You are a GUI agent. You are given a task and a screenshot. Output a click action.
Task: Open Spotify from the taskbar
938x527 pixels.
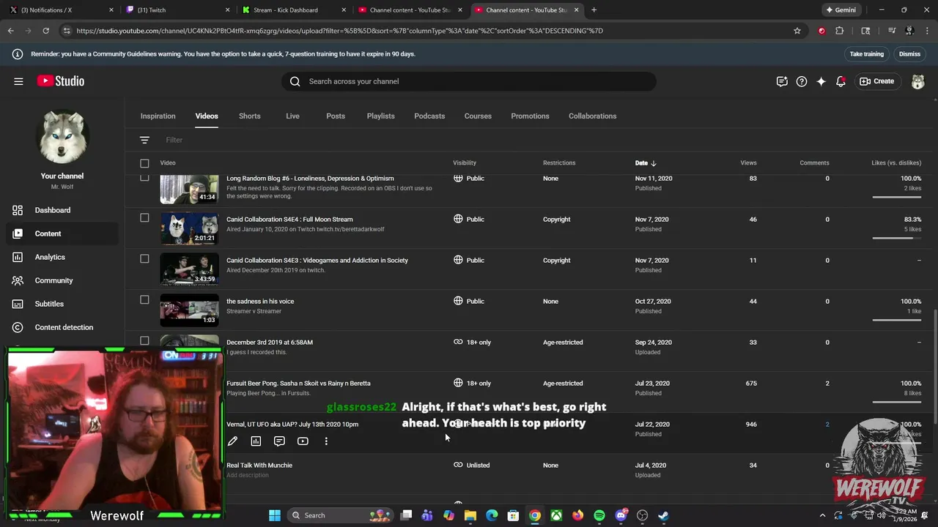click(x=599, y=515)
